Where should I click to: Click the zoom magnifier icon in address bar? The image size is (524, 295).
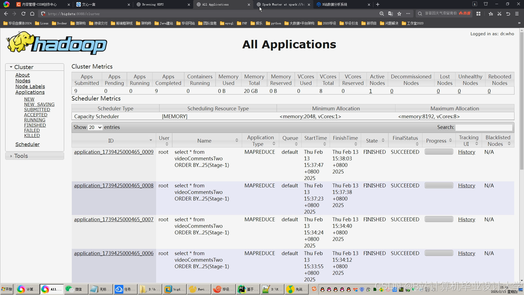click(x=382, y=14)
